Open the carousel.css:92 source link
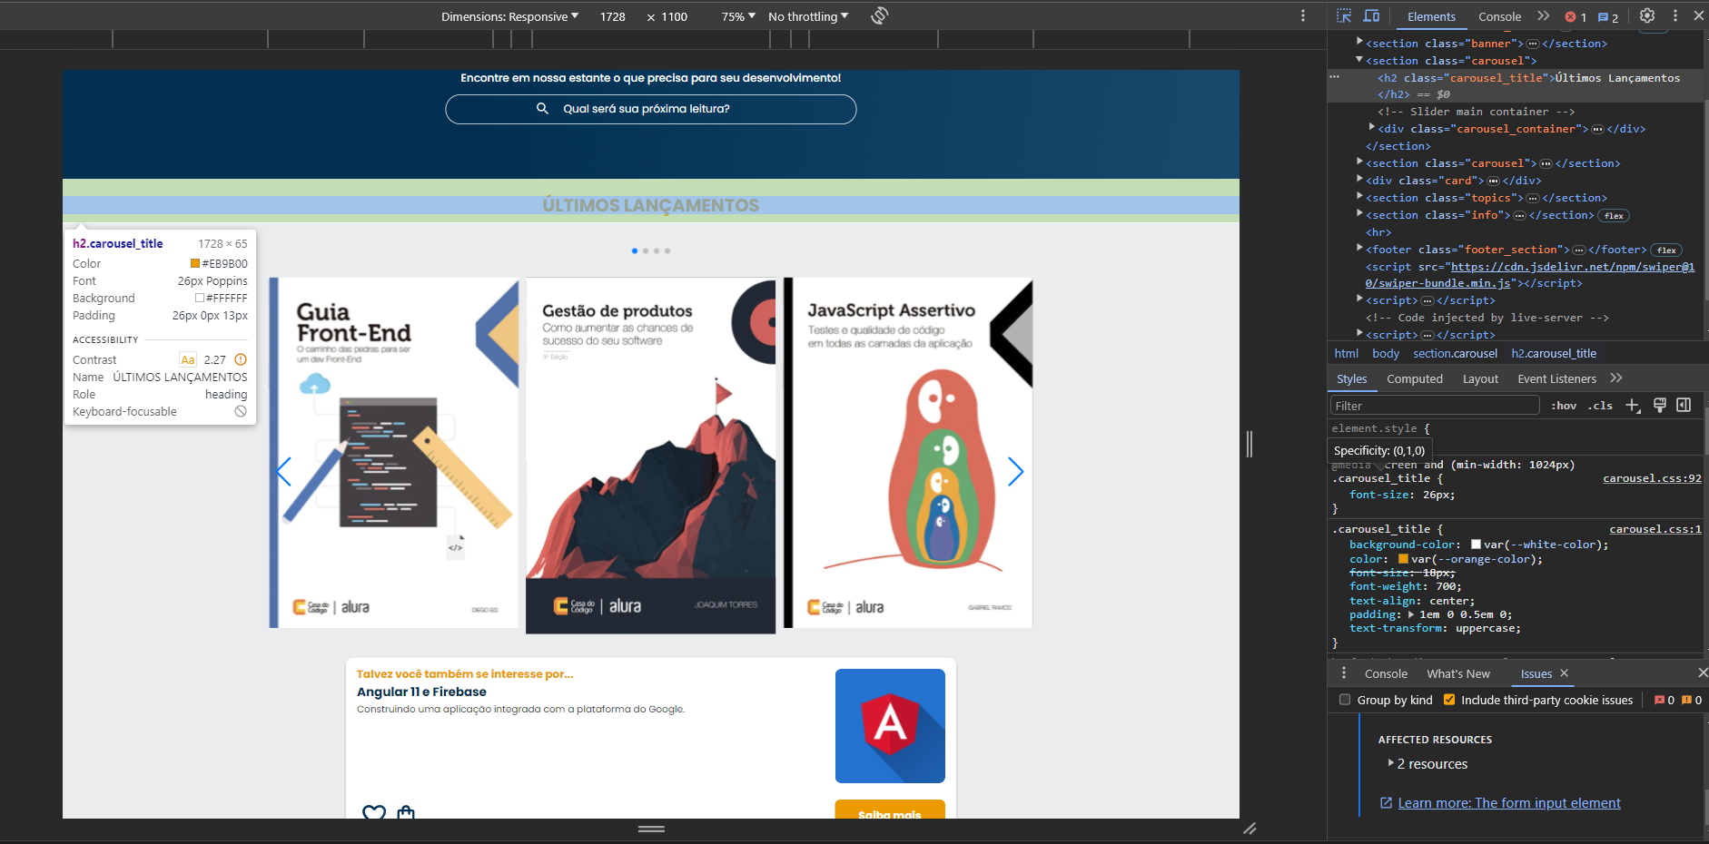Viewport: 1709px width, 844px height. click(x=1652, y=478)
